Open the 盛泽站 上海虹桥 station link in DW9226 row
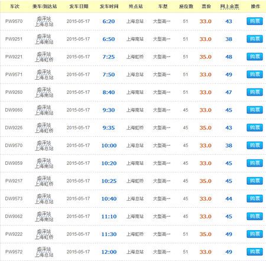 tap(44, 128)
